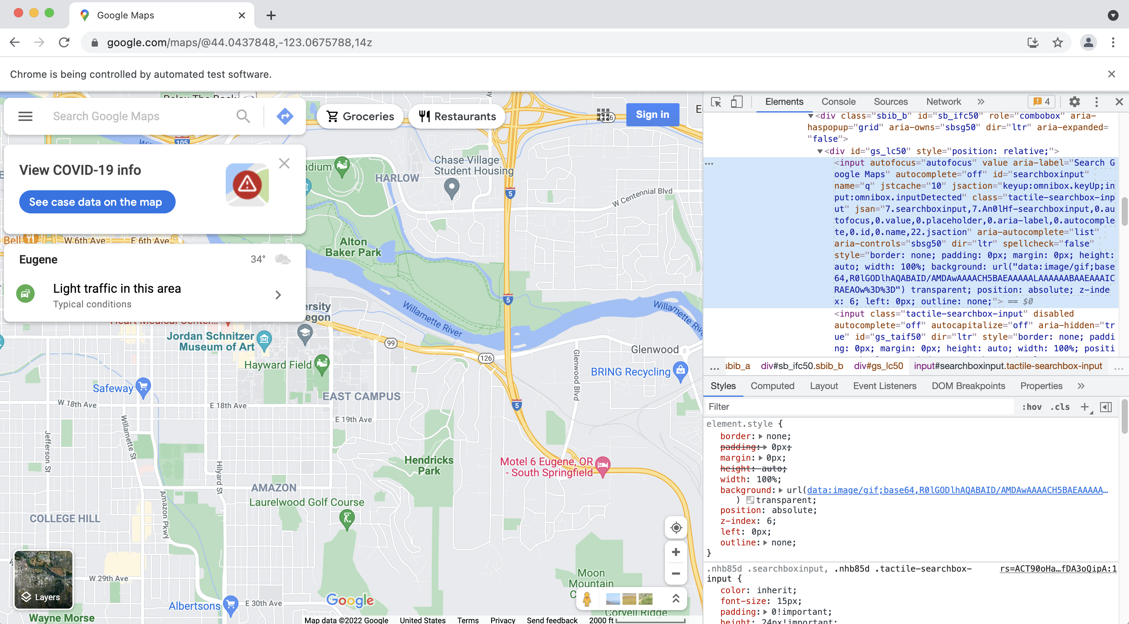The height and width of the screenshot is (624, 1129).
Task: Toggle :hov element state panel
Action: 1032,407
